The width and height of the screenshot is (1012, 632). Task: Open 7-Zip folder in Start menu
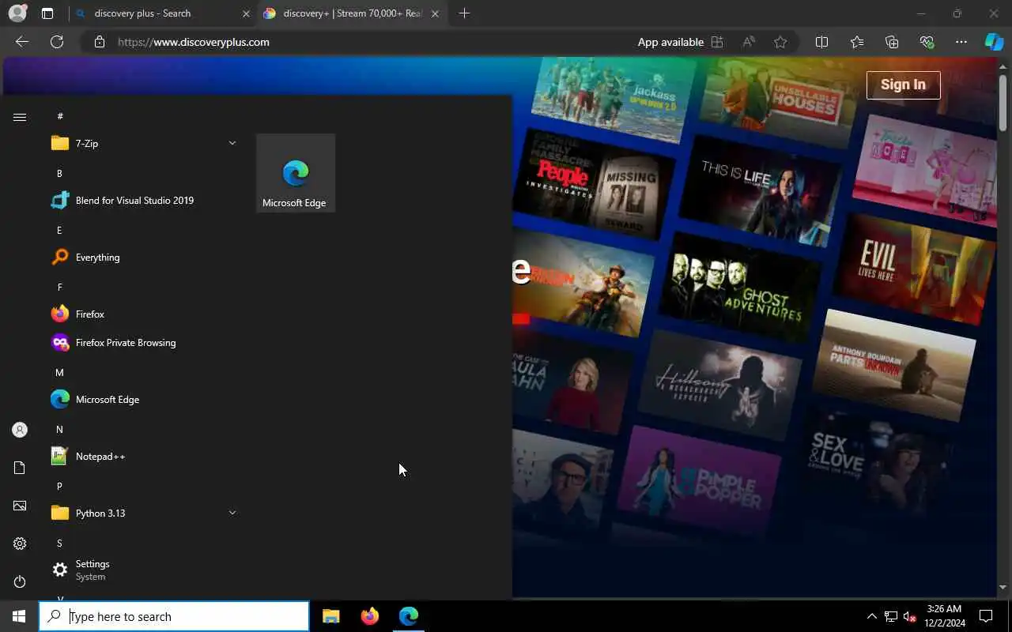[x=144, y=143]
